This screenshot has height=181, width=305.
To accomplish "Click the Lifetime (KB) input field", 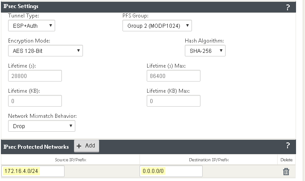I will point(35,101).
